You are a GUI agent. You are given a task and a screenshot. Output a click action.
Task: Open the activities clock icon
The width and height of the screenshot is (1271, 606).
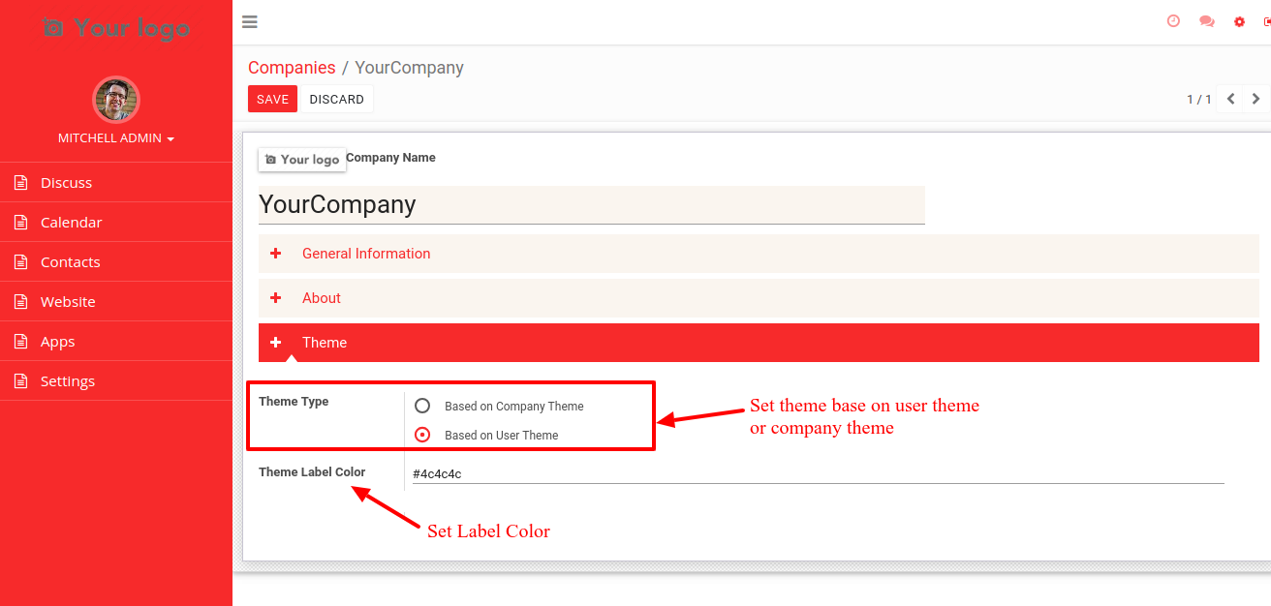tap(1173, 21)
